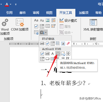Open XML 映射窗格 mapping pane
This screenshot has height=102, width=103.
point(93,25)
